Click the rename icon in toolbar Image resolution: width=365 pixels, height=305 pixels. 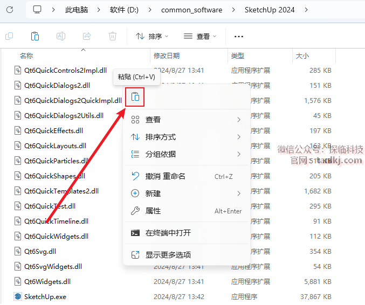coord(61,36)
